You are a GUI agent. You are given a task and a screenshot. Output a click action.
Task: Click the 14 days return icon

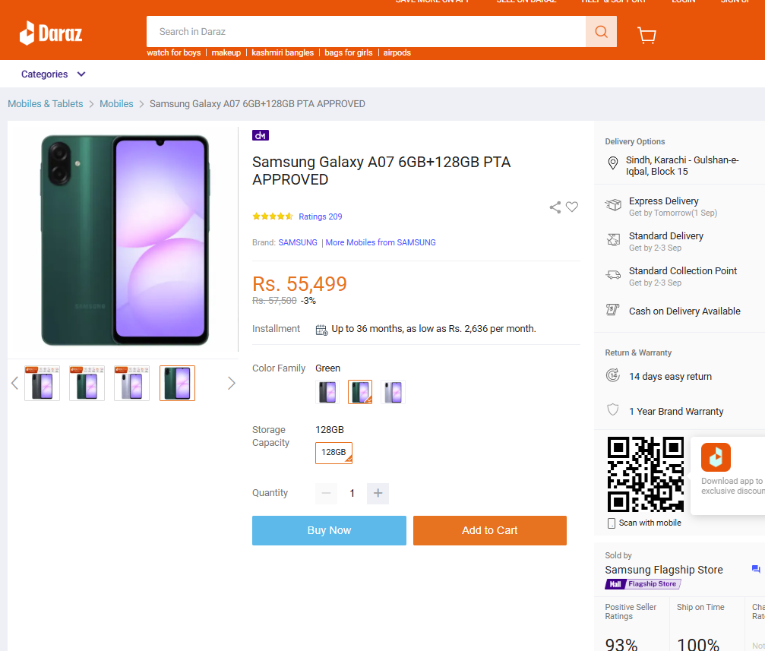click(x=613, y=375)
